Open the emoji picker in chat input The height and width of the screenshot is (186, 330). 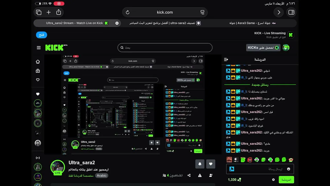click(288, 169)
